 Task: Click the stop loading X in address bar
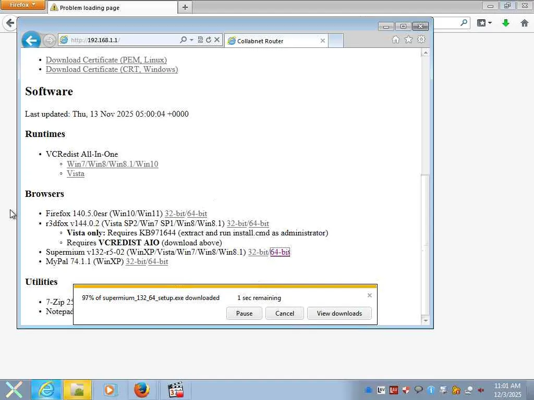tap(217, 40)
